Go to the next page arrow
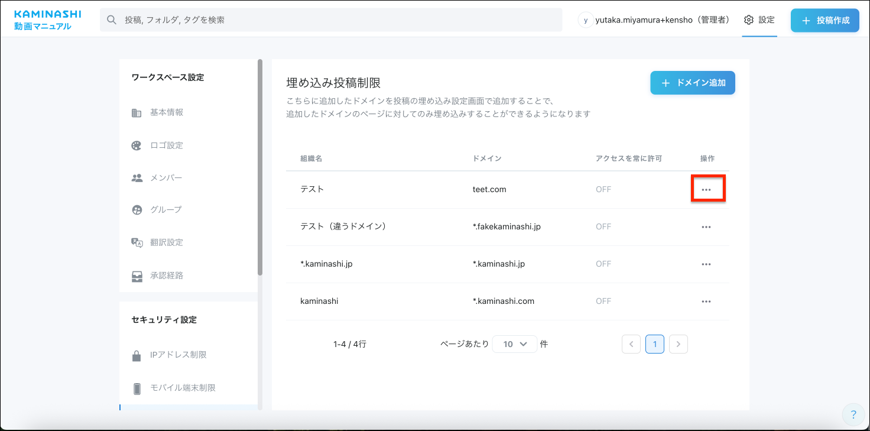 679,344
